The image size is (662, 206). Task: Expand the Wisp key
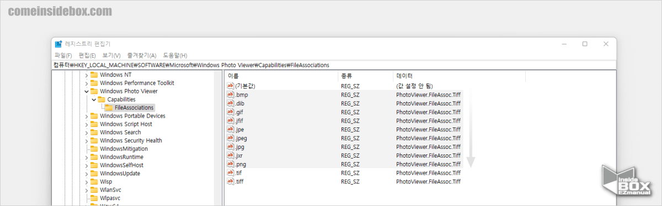[86, 182]
